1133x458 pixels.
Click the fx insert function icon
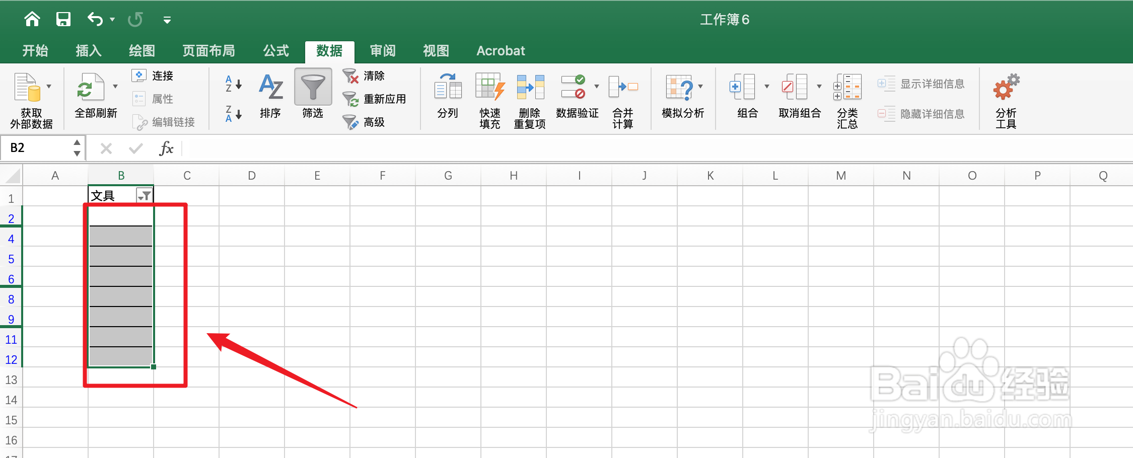(x=166, y=148)
